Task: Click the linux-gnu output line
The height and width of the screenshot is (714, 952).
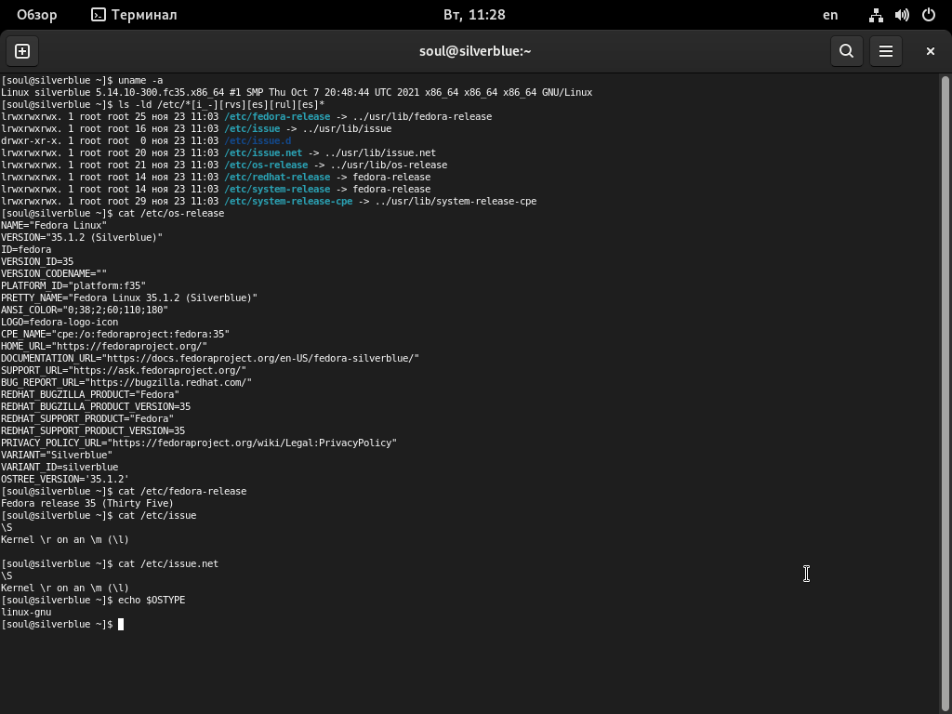Action: click(x=26, y=612)
